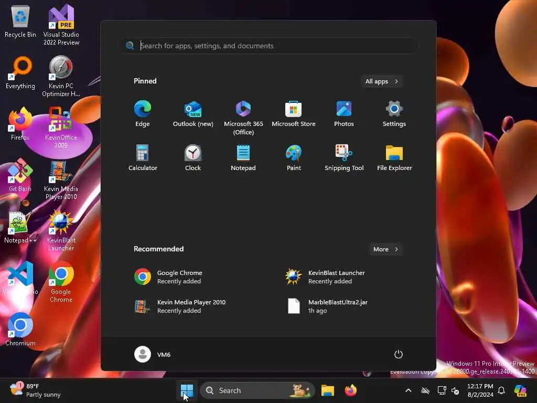Select Git Bash desktop shortcut
This screenshot has height=403, width=537.
(20, 175)
